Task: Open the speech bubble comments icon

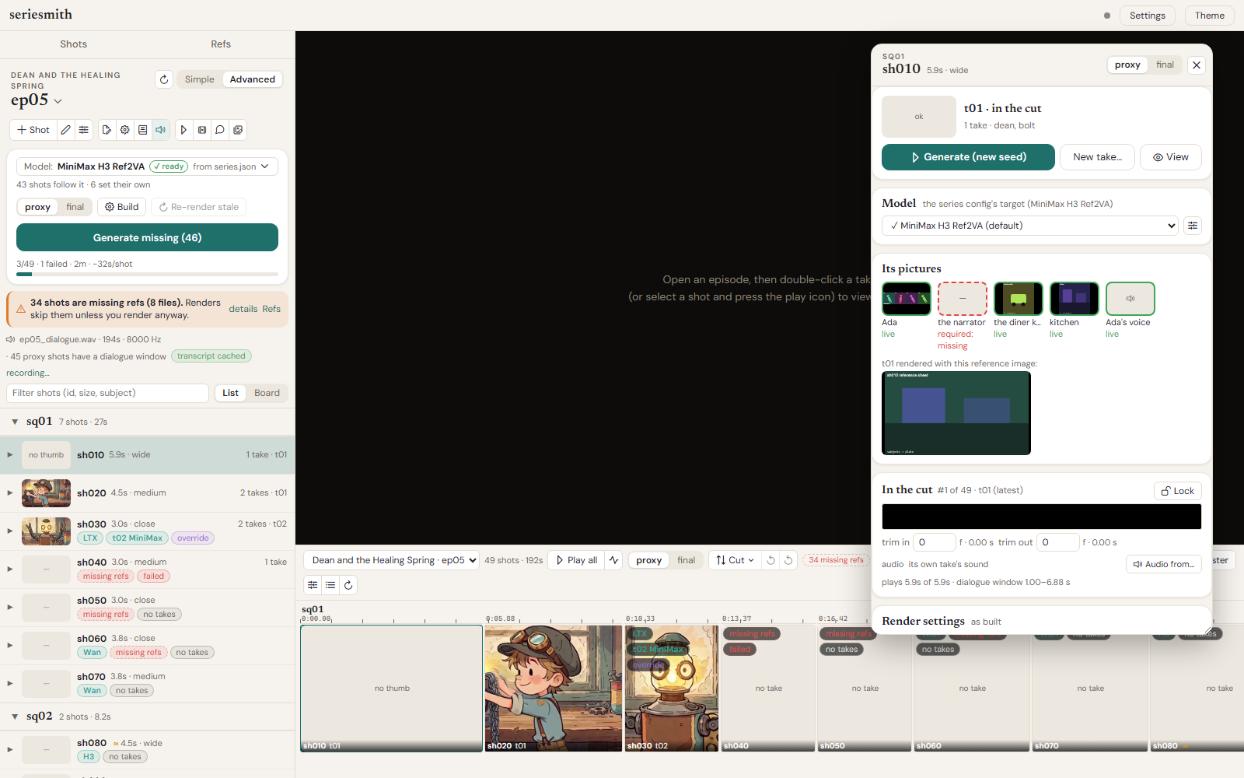Action: coord(220,130)
